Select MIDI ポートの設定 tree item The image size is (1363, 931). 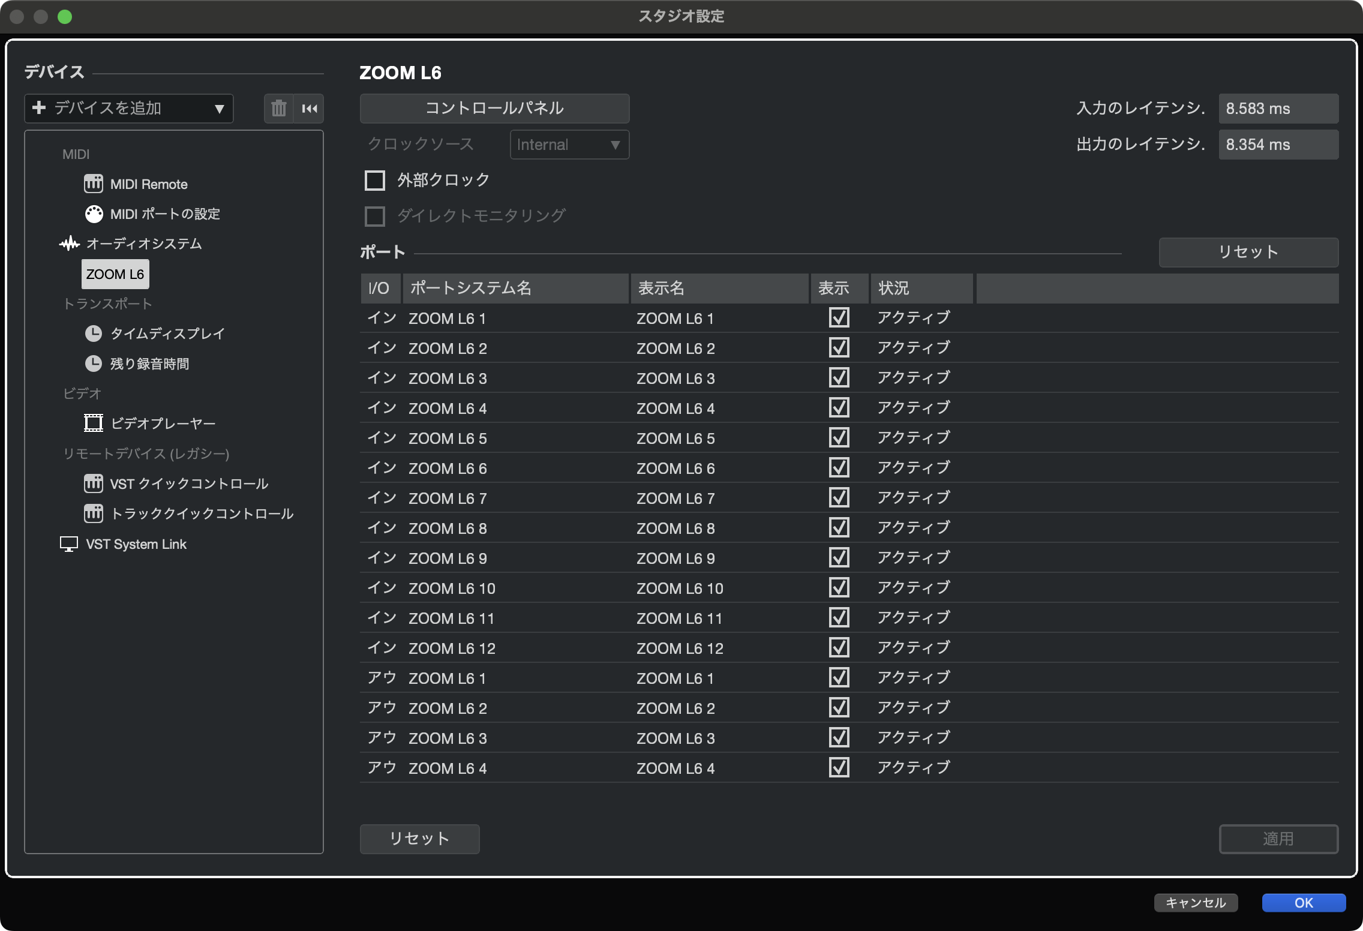coord(165,214)
